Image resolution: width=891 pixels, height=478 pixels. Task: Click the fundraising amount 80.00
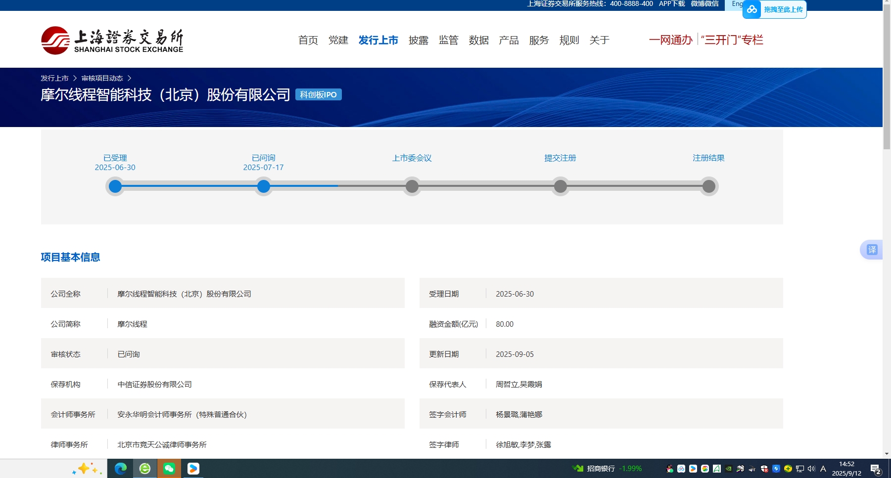pyautogui.click(x=505, y=324)
